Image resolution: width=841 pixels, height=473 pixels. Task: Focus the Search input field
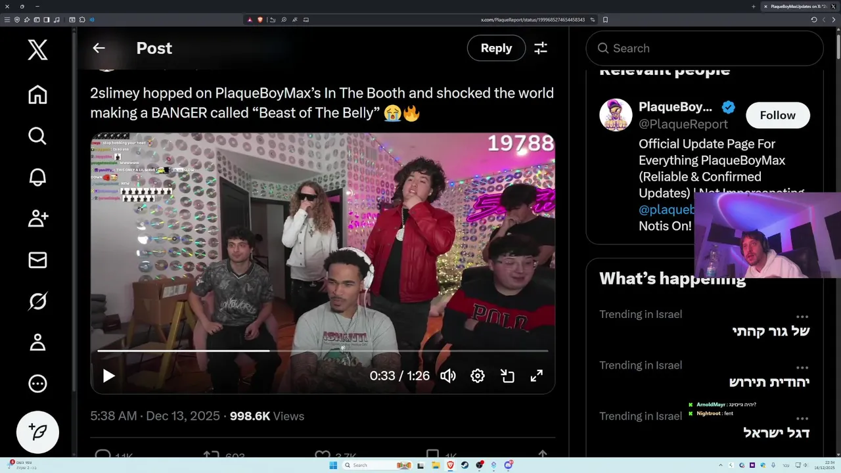click(x=704, y=48)
